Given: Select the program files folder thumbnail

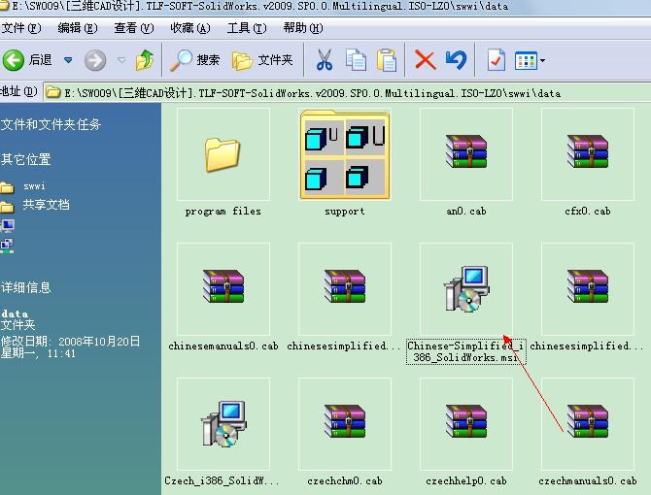Looking at the screenshot, I should point(223,154).
